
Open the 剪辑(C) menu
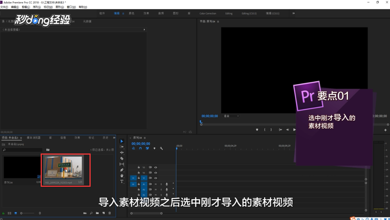[26, 7]
